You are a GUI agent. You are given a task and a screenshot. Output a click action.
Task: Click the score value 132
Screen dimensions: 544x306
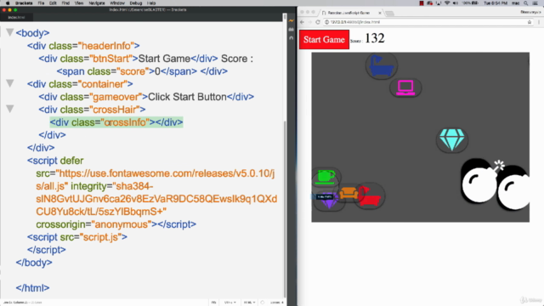375,38
